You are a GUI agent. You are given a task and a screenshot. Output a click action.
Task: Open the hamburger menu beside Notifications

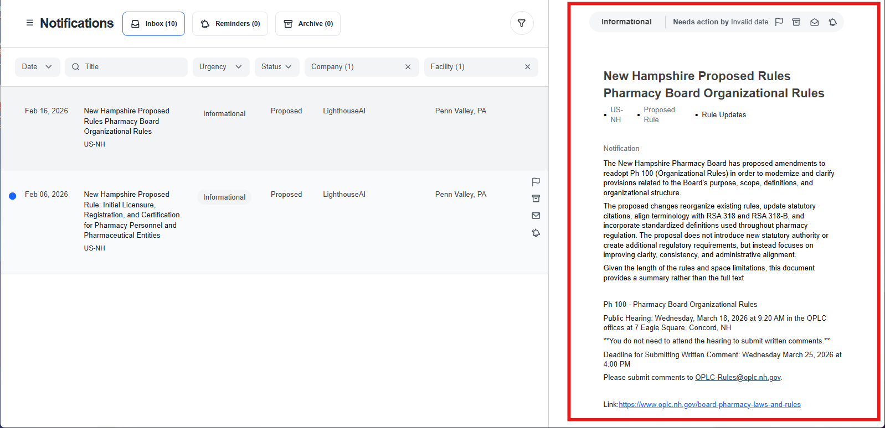click(x=30, y=23)
